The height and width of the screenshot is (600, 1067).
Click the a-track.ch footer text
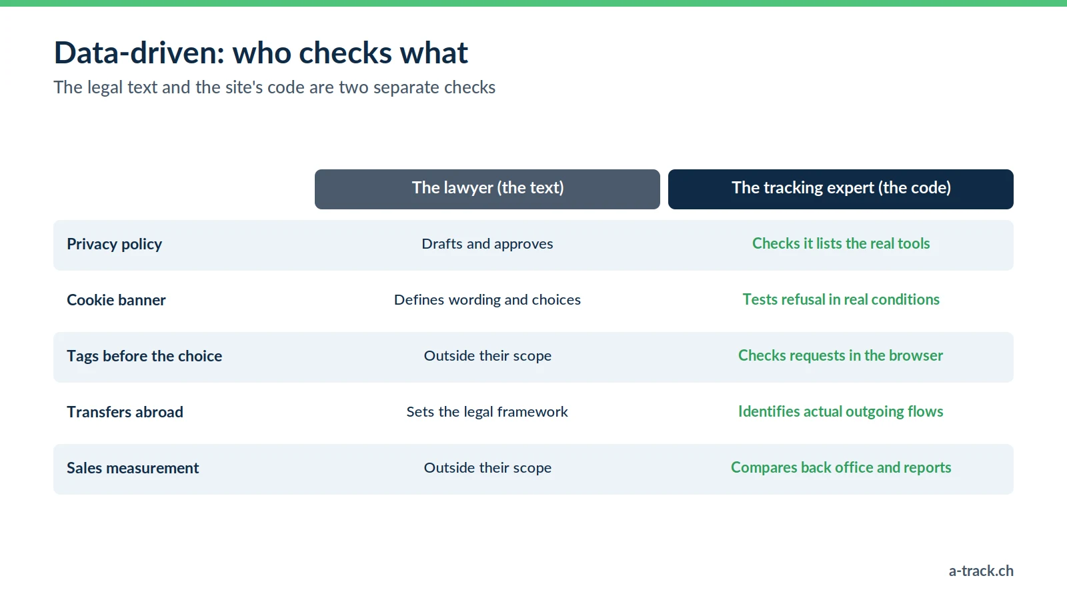981,571
